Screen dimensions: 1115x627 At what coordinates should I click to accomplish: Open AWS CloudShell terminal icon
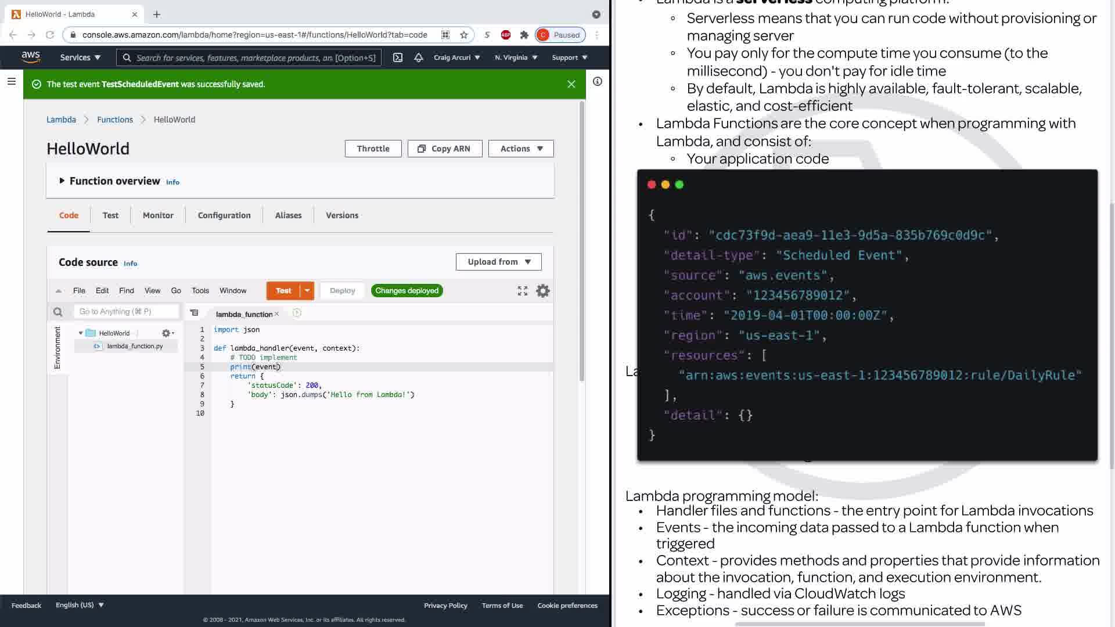point(398,57)
